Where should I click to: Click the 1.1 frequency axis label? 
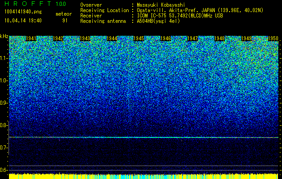(x=4, y=58)
